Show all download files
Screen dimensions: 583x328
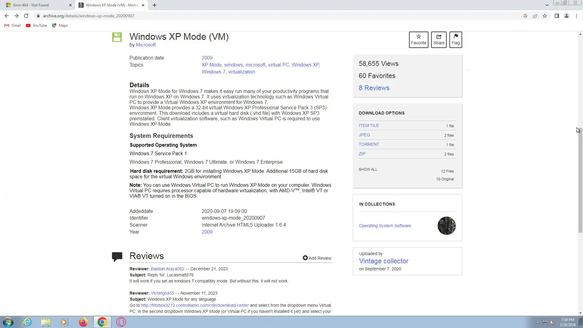click(368, 169)
